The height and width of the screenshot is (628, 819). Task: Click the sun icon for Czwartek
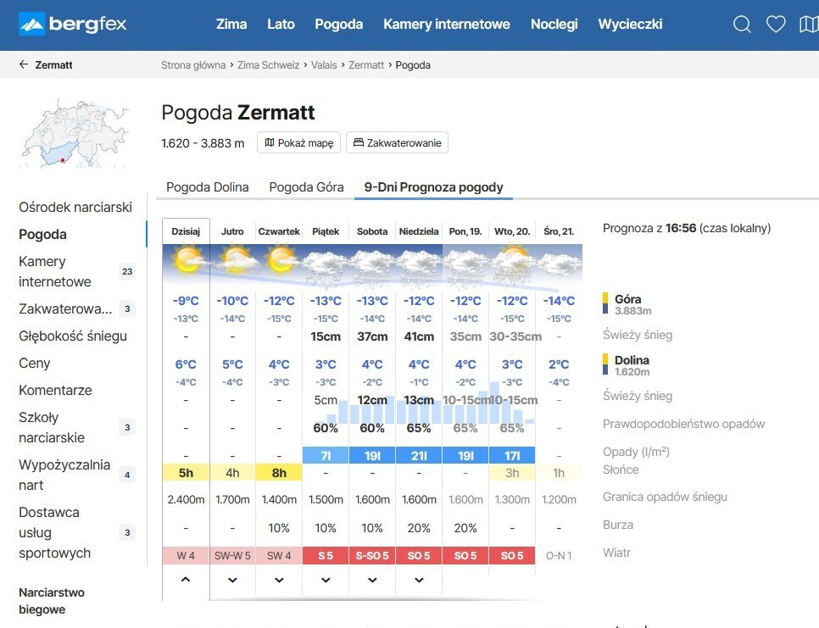click(279, 259)
